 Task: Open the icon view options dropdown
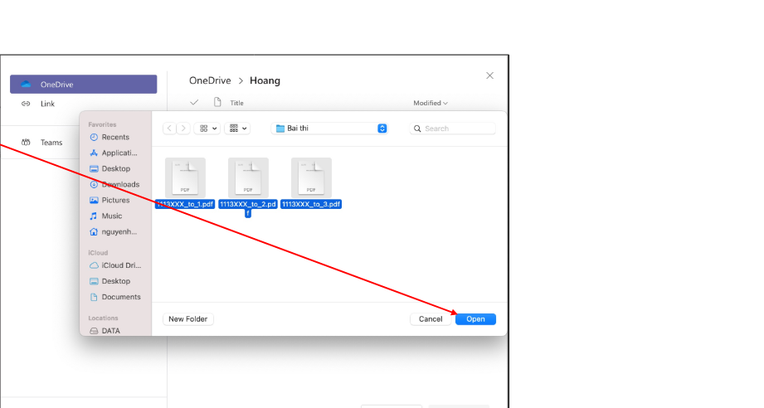pos(207,128)
